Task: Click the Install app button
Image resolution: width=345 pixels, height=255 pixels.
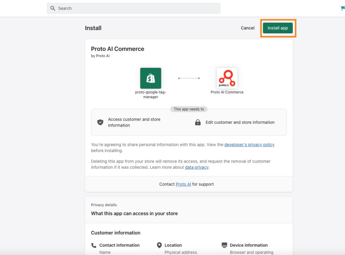Action: point(278,28)
